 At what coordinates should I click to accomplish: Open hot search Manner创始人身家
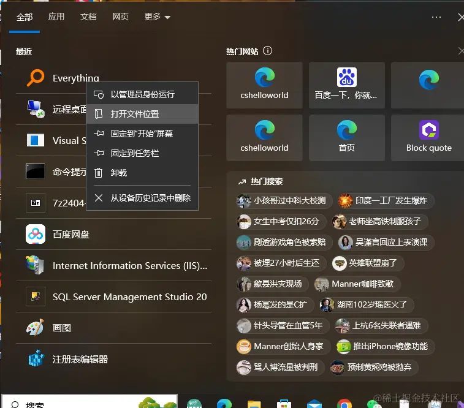point(283,347)
